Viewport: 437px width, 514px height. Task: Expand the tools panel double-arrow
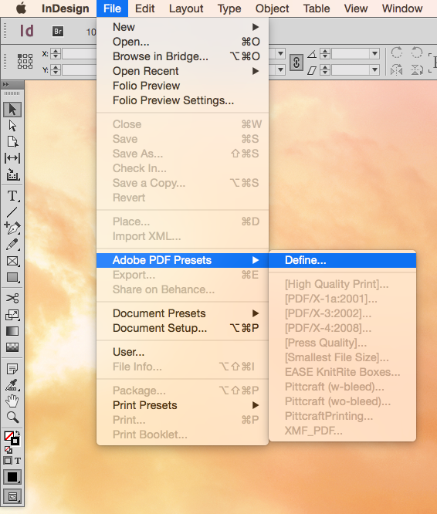click(5, 85)
